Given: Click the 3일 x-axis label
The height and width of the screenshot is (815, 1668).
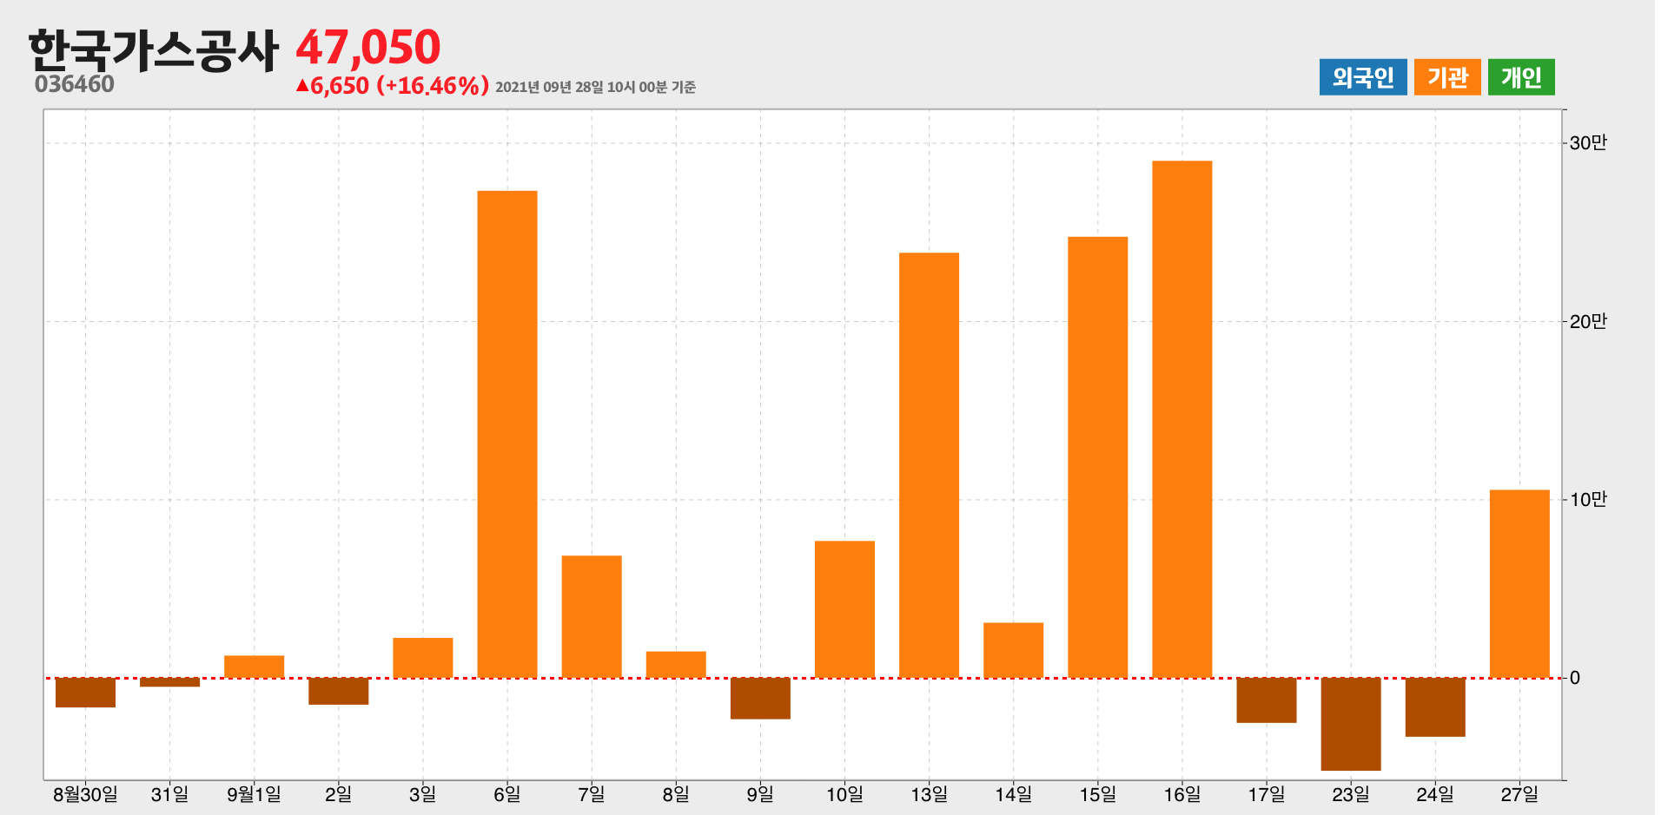Looking at the screenshot, I should 423,794.
